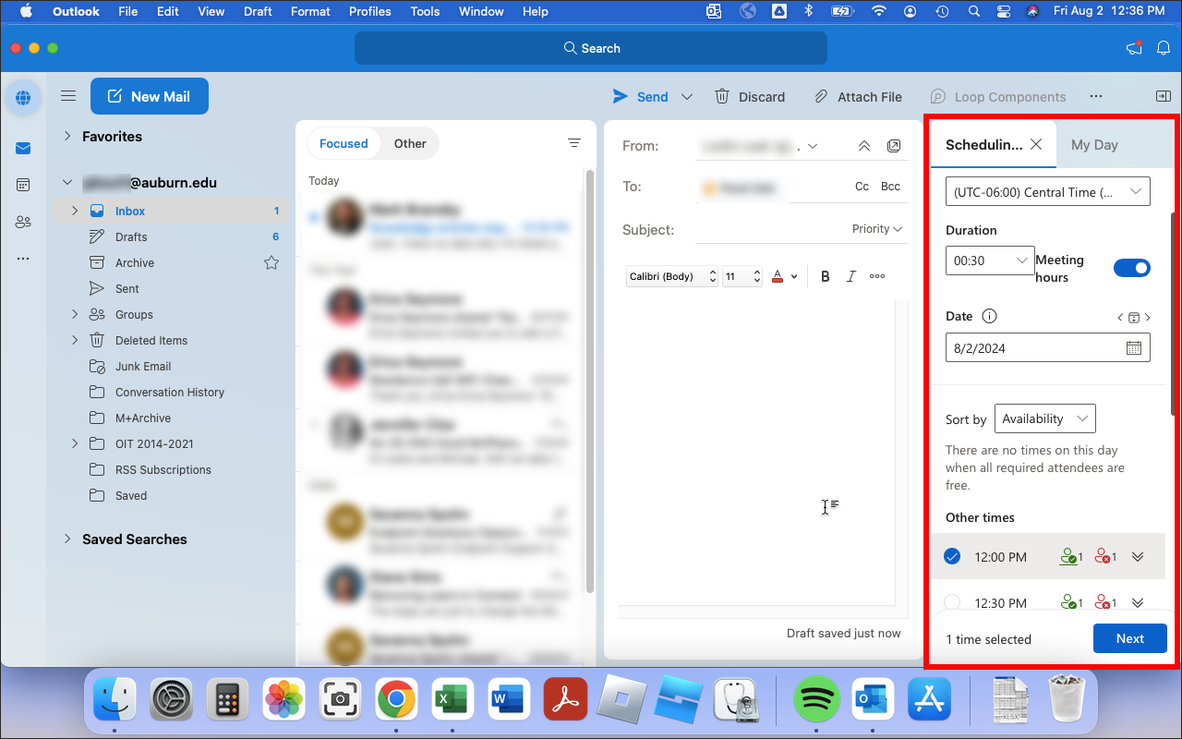The height and width of the screenshot is (739, 1182).
Task: Expand the Deleted Items folder
Action: [x=75, y=340]
